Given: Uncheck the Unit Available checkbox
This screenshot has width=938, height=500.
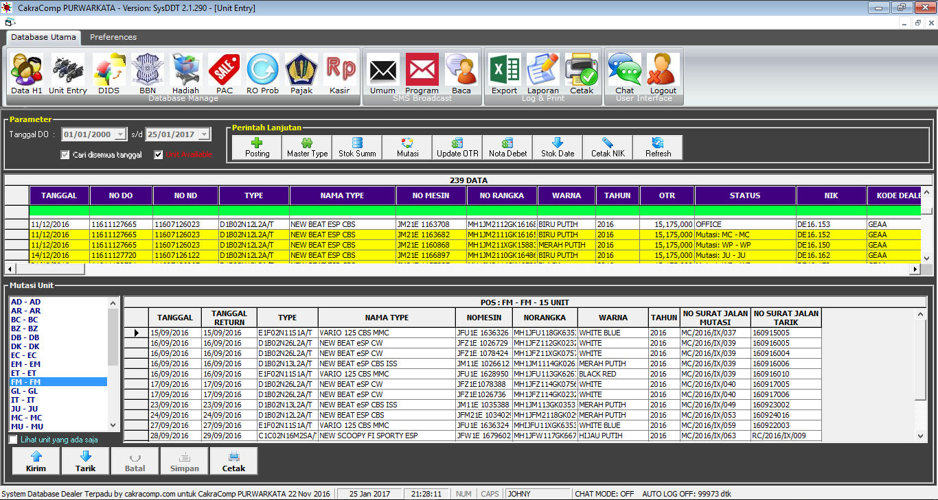Looking at the screenshot, I should (x=159, y=155).
